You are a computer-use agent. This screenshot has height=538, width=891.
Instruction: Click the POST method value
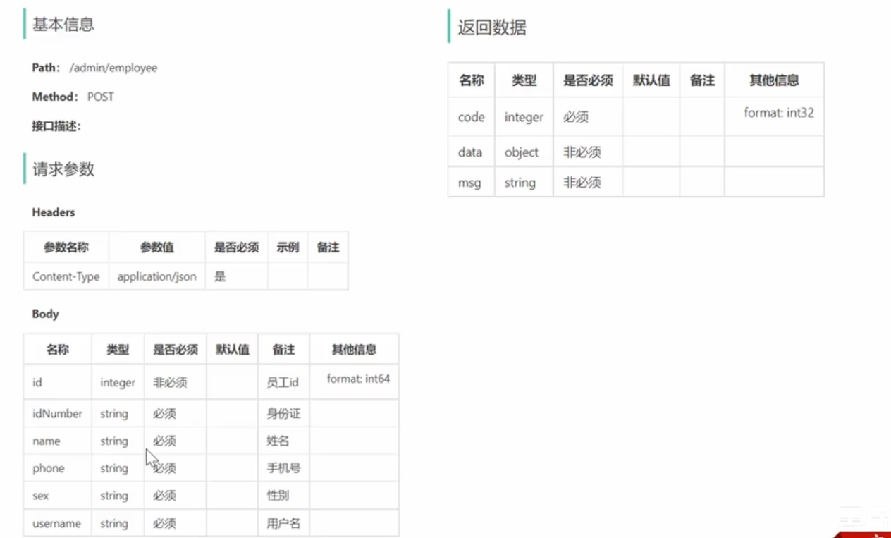101,97
